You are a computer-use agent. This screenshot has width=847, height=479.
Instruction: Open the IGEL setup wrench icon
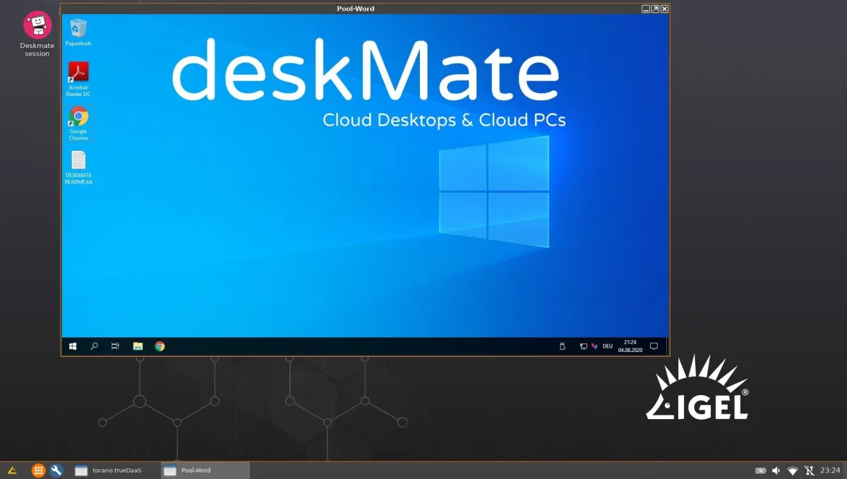pos(56,471)
